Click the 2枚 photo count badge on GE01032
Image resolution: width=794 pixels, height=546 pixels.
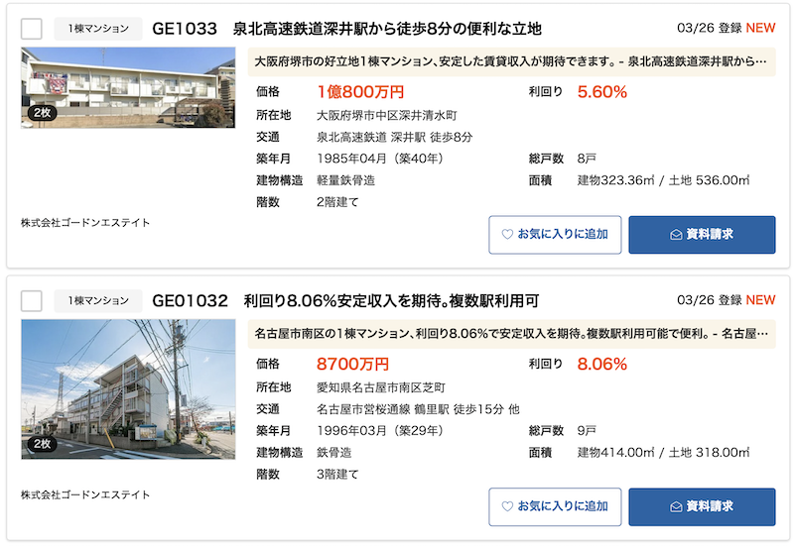(x=42, y=444)
